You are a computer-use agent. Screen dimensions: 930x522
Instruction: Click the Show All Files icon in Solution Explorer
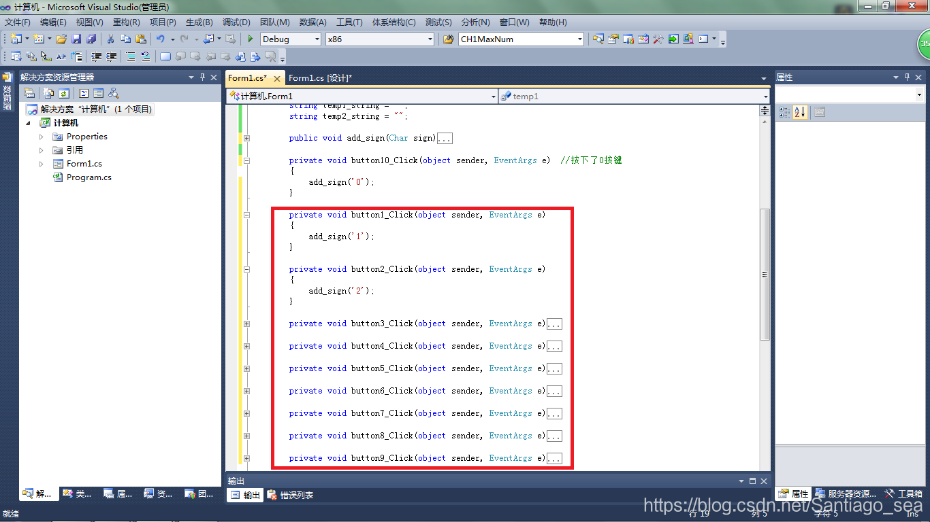coord(49,93)
